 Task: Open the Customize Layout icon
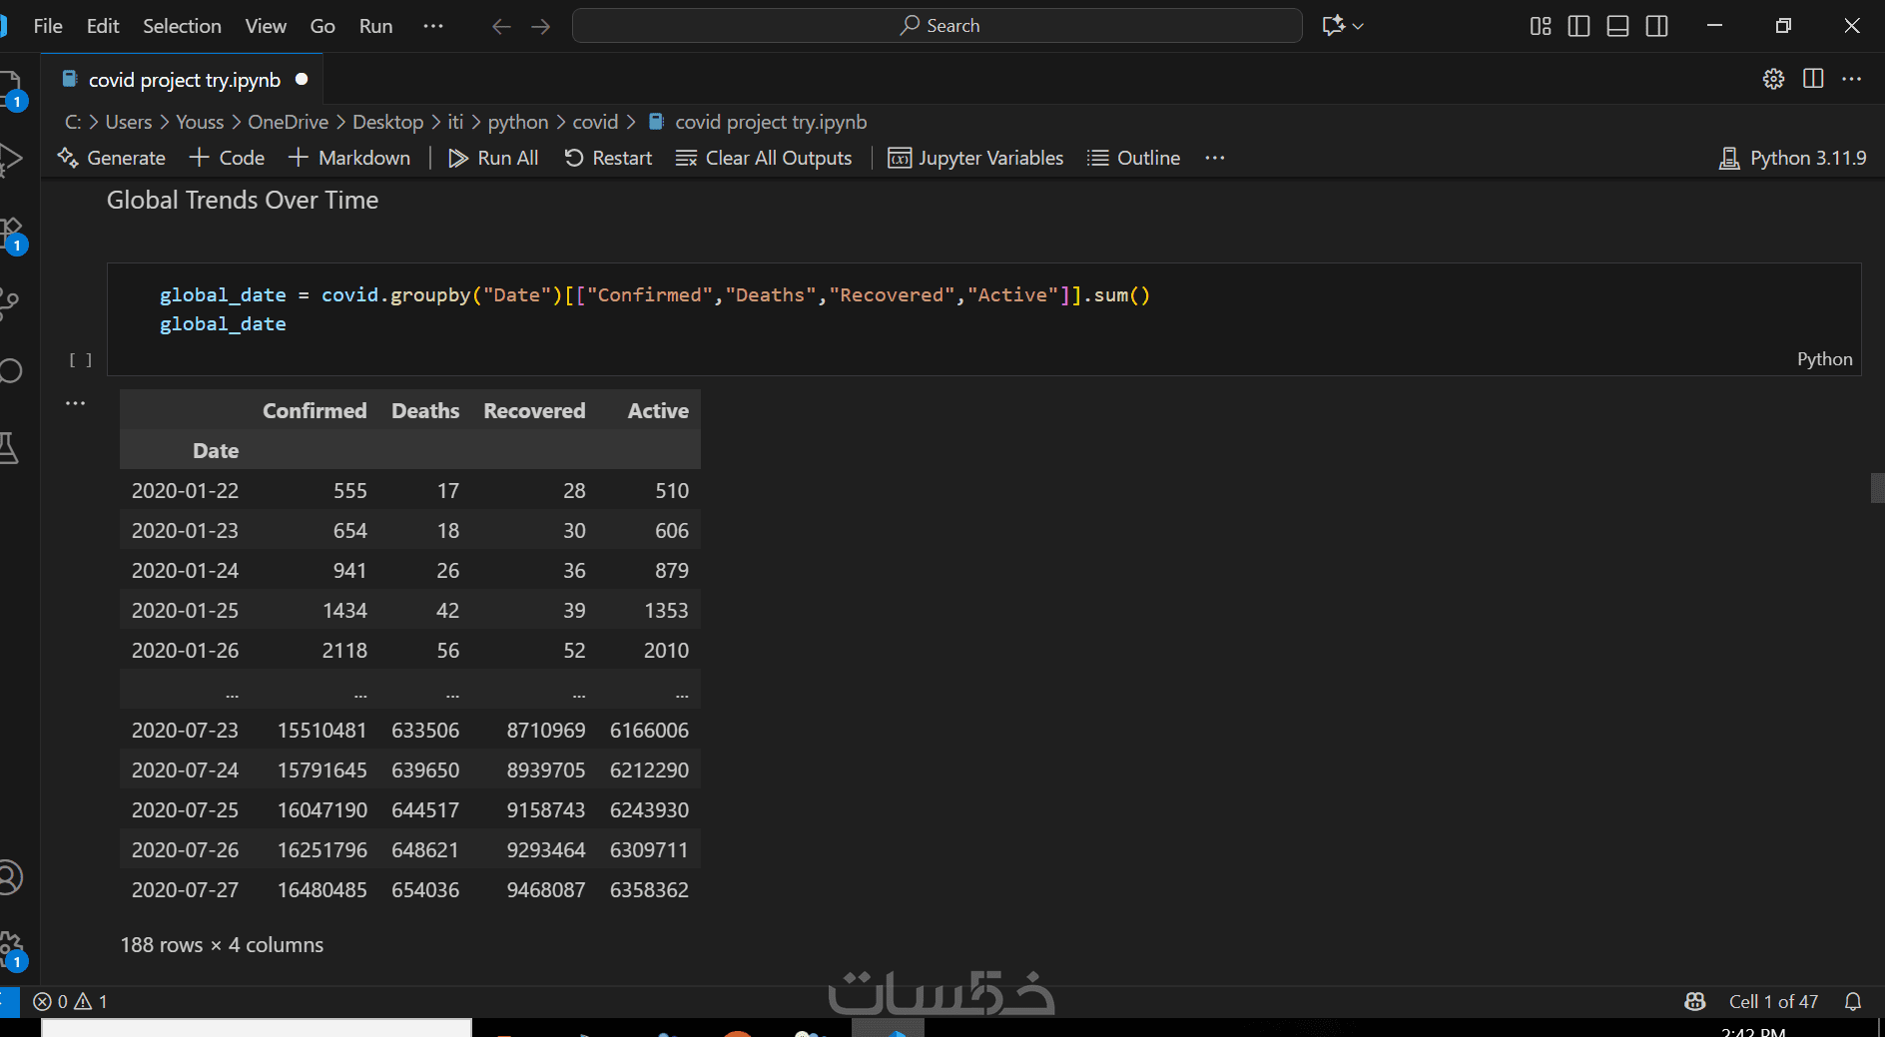[1541, 26]
